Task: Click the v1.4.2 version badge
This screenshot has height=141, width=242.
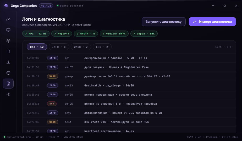Action: click(46, 6)
